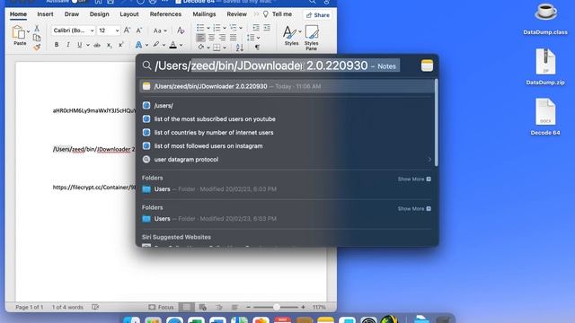Screen dimensions: 575x323
Task: Apply subscript formatting
Action: [x=109, y=45]
